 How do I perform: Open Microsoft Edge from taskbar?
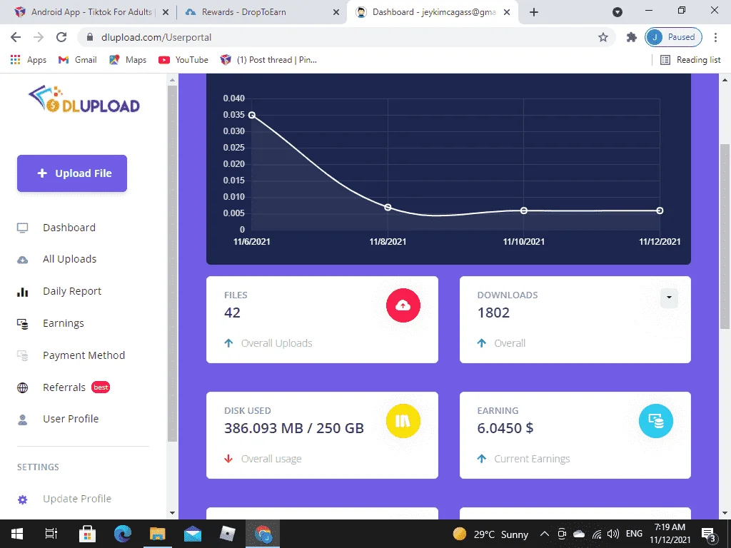coord(123,534)
